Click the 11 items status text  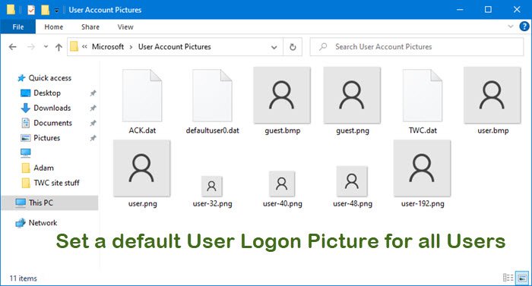pyautogui.click(x=23, y=278)
